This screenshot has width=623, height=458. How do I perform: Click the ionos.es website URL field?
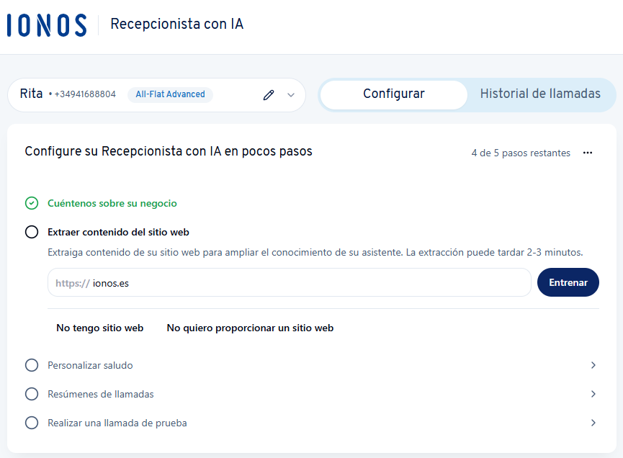(x=288, y=282)
